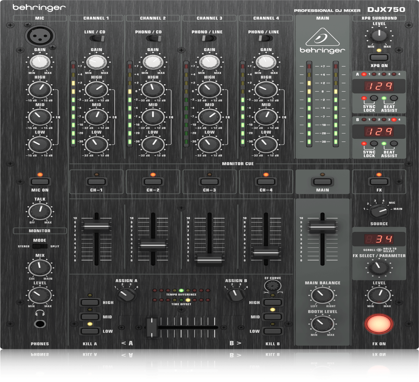Image resolution: width=419 pixels, height=382 pixels.
Task: Click the BOOTH LEVEL knob
Action: point(322,324)
